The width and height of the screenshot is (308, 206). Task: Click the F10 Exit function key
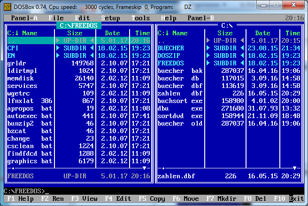pos(289,198)
